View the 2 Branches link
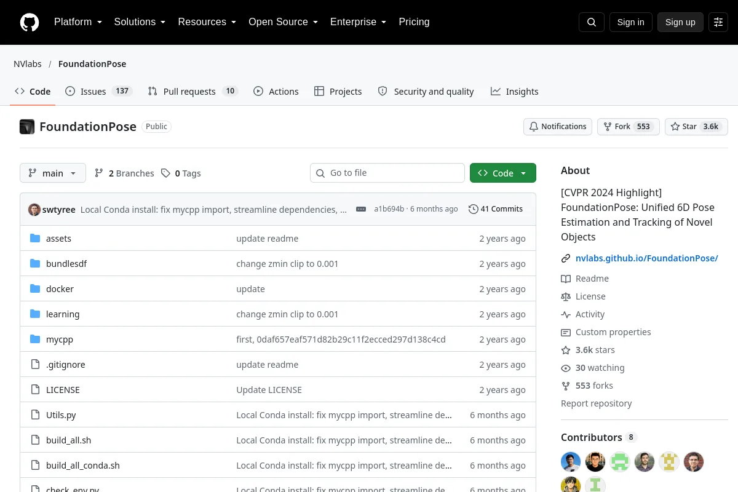738x492 pixels. tap(124, 173)
